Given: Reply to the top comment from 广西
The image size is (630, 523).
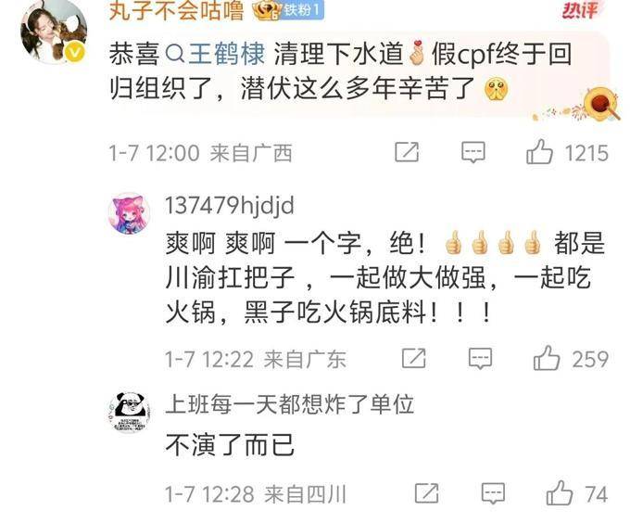Looking at the screenshot, I should [472, 152].
